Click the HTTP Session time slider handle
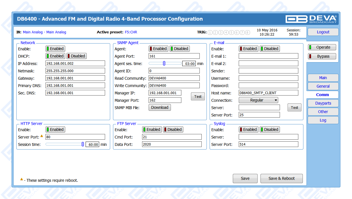The height and width of the screenshot is (199, 352). click(x=83, y=144)
